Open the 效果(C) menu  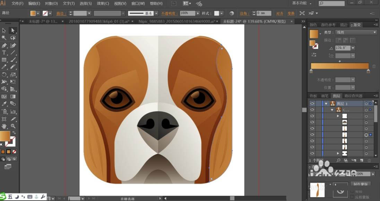[x=103, y=3]
